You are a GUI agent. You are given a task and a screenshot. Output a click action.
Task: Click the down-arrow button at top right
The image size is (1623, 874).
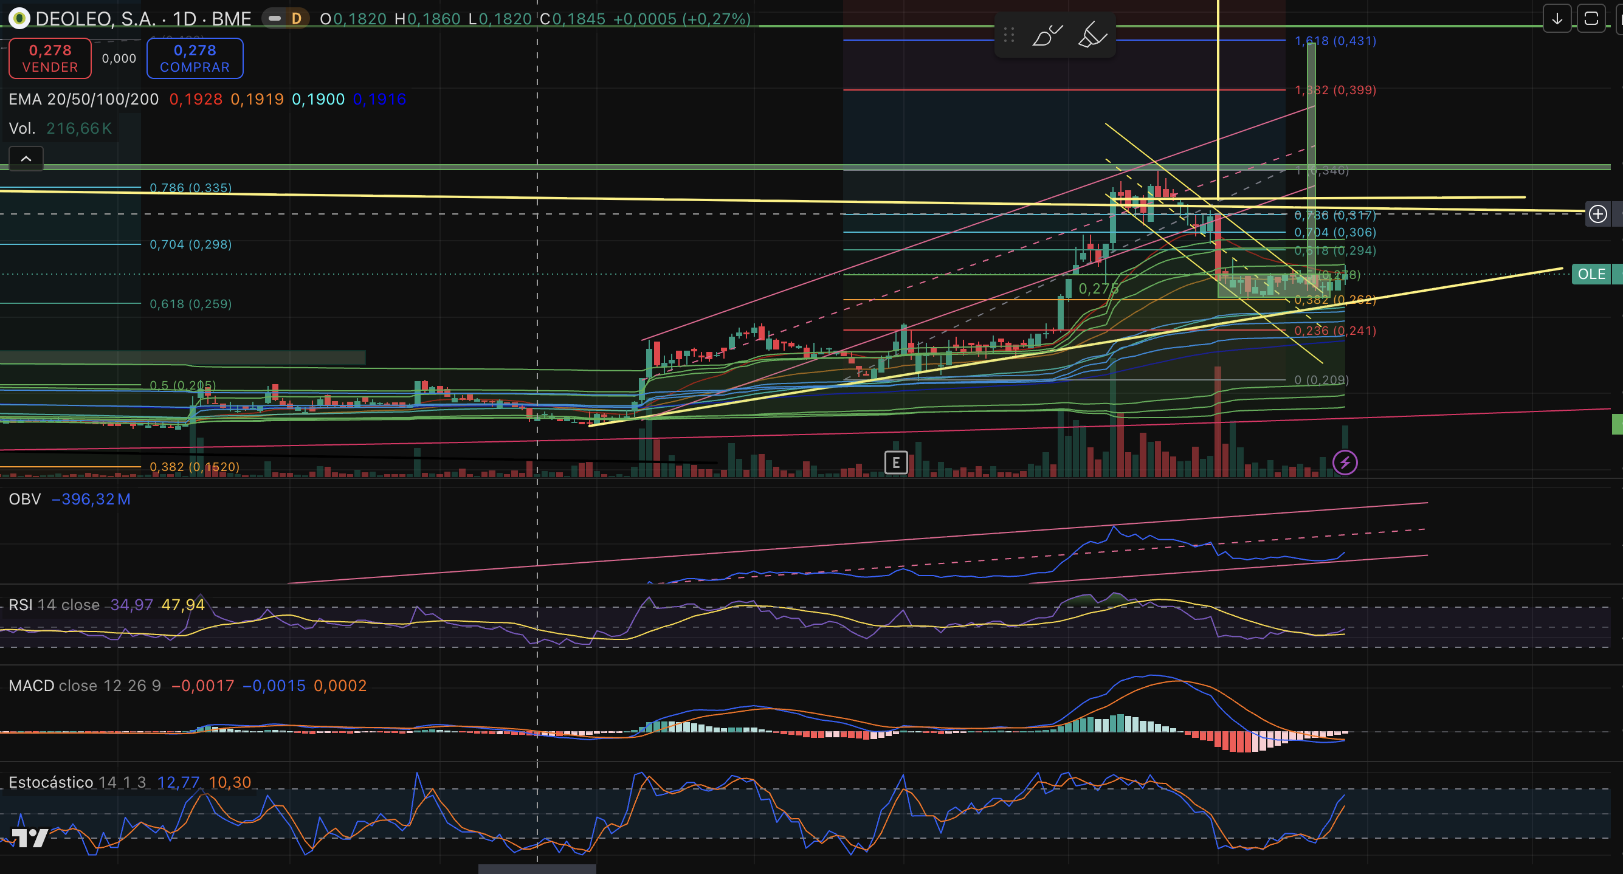point(1557,19)
